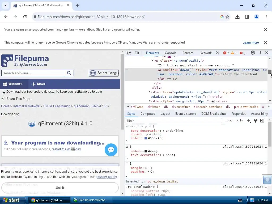Open the Layout tab
The image size is (272, 204).
pyautogui.click(x=165, y=114)
